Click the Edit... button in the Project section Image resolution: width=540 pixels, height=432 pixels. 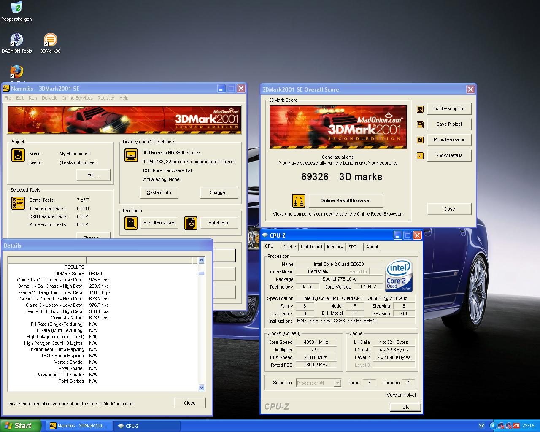[x=93, y=175]
